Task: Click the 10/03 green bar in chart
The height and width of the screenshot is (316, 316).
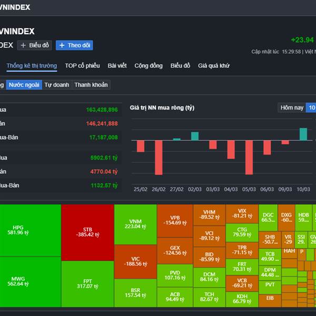Action: (303, 134)
